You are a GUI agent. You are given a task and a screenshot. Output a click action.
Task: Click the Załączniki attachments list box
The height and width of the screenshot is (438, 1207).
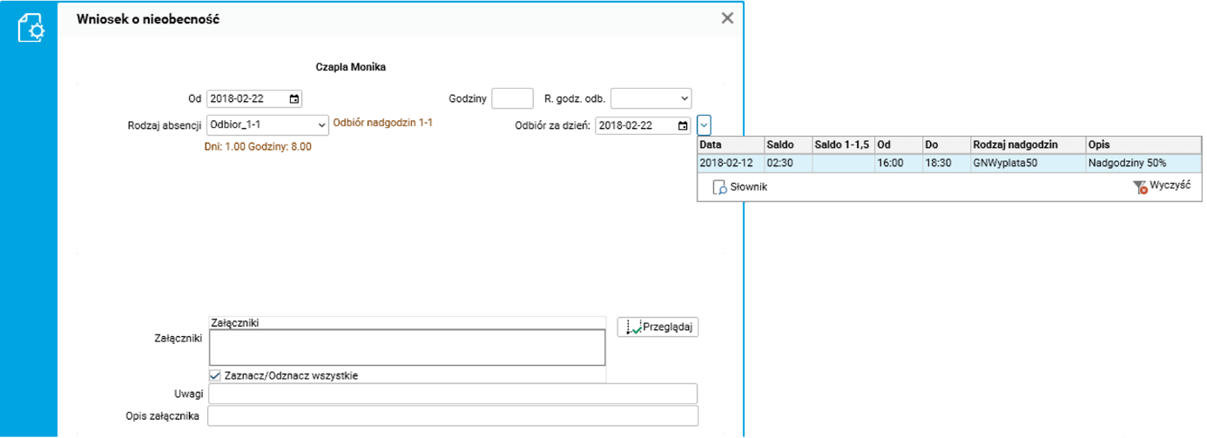pyautogui.click(x=407, y=347)
